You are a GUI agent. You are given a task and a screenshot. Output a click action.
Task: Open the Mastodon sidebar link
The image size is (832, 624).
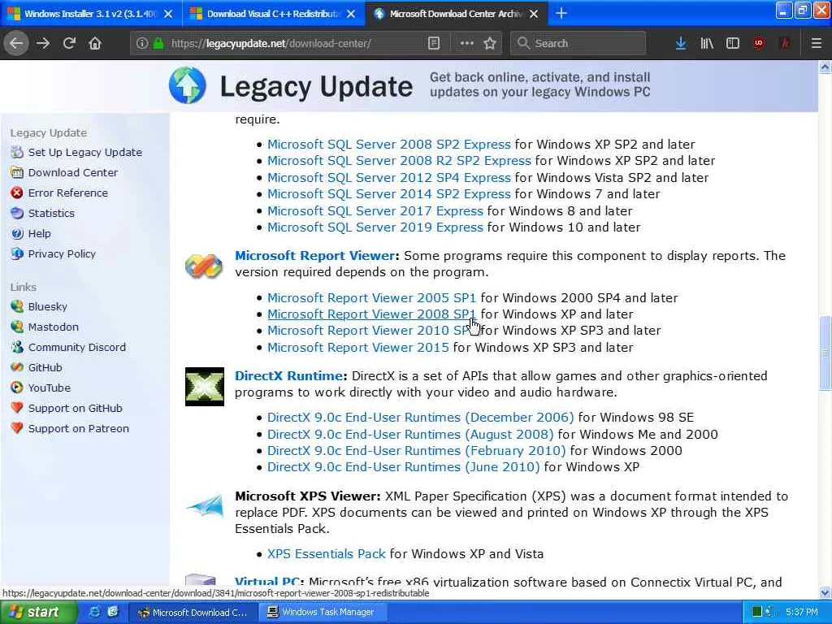[x=53, y=327]
